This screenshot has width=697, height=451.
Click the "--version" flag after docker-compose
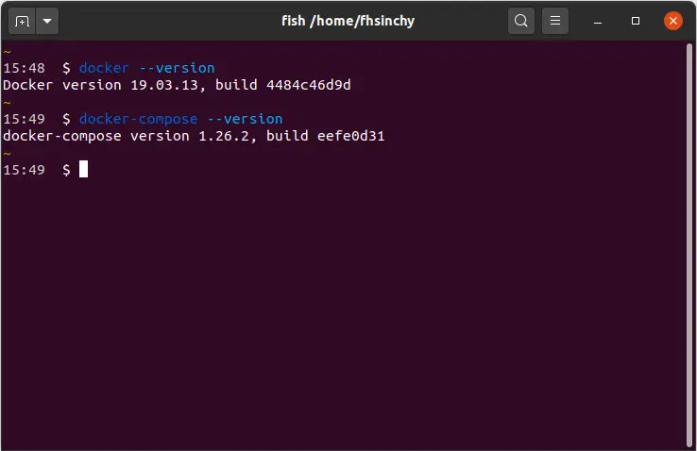[x=244, y=119]
